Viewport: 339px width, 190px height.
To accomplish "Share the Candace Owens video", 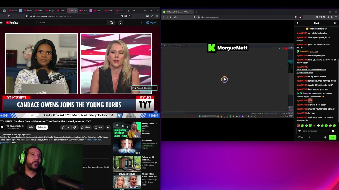I will [x=86, y=127].
